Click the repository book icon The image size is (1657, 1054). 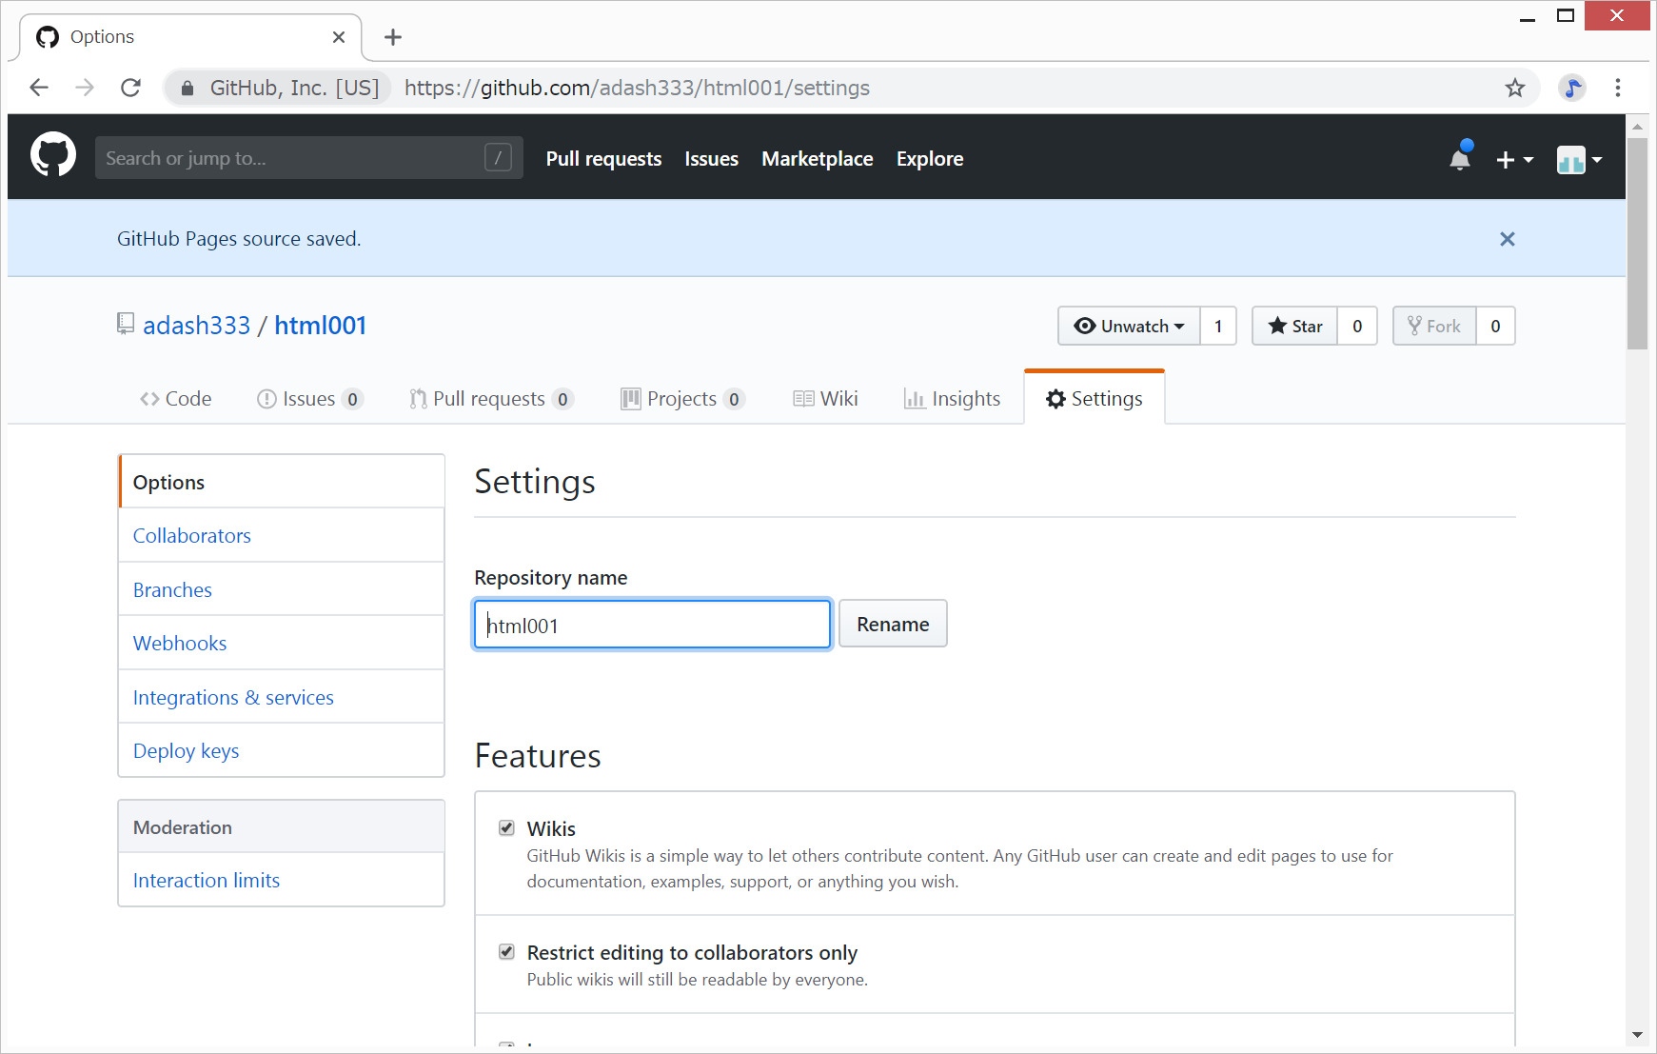point(126,324)
